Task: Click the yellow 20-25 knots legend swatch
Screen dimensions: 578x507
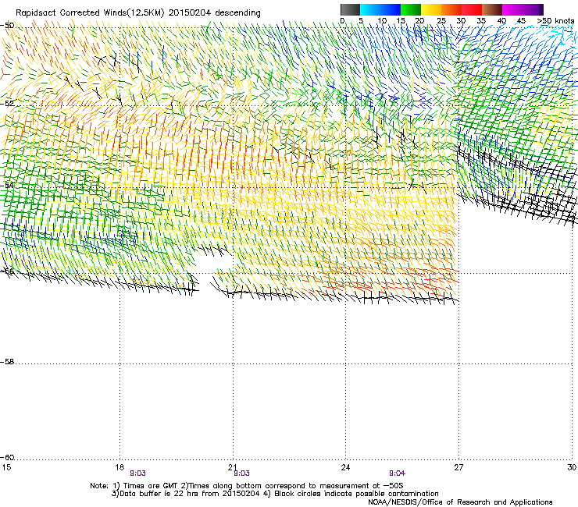Action: coord(431,9)
